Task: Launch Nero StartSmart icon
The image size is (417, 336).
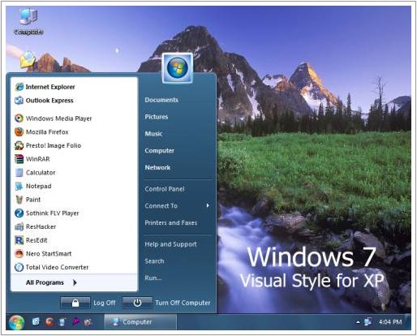Action: 19,253
